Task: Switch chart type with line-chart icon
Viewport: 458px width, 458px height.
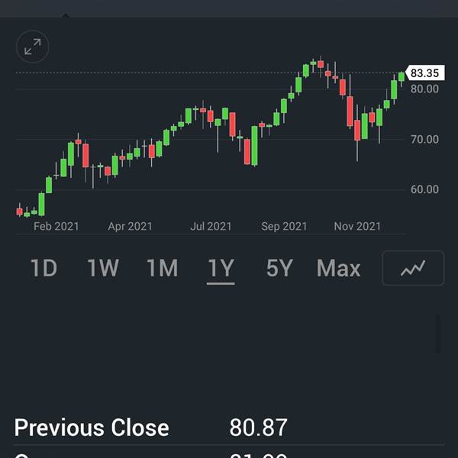Action: (413, 268)
